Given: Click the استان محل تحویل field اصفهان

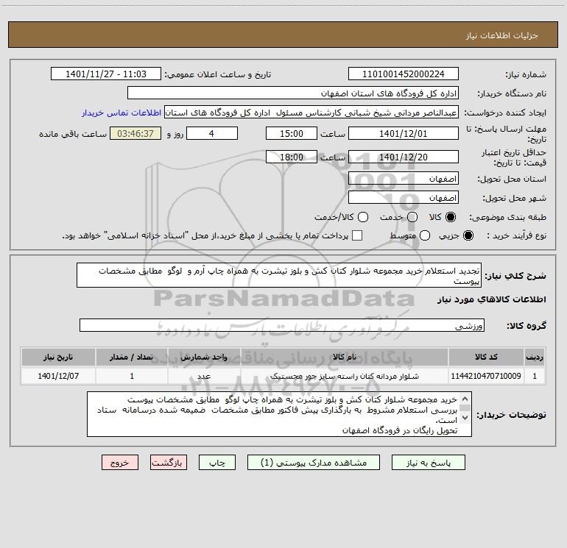Looking at the screenshot, I should [404, 178].
